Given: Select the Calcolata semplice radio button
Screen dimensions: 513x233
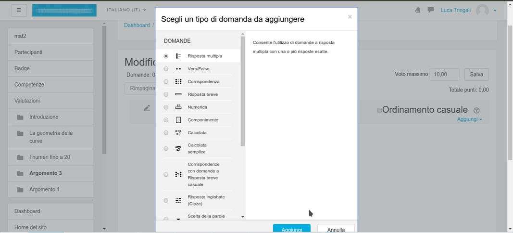Looking at the screenshot, I should click(x=166, y=148).
